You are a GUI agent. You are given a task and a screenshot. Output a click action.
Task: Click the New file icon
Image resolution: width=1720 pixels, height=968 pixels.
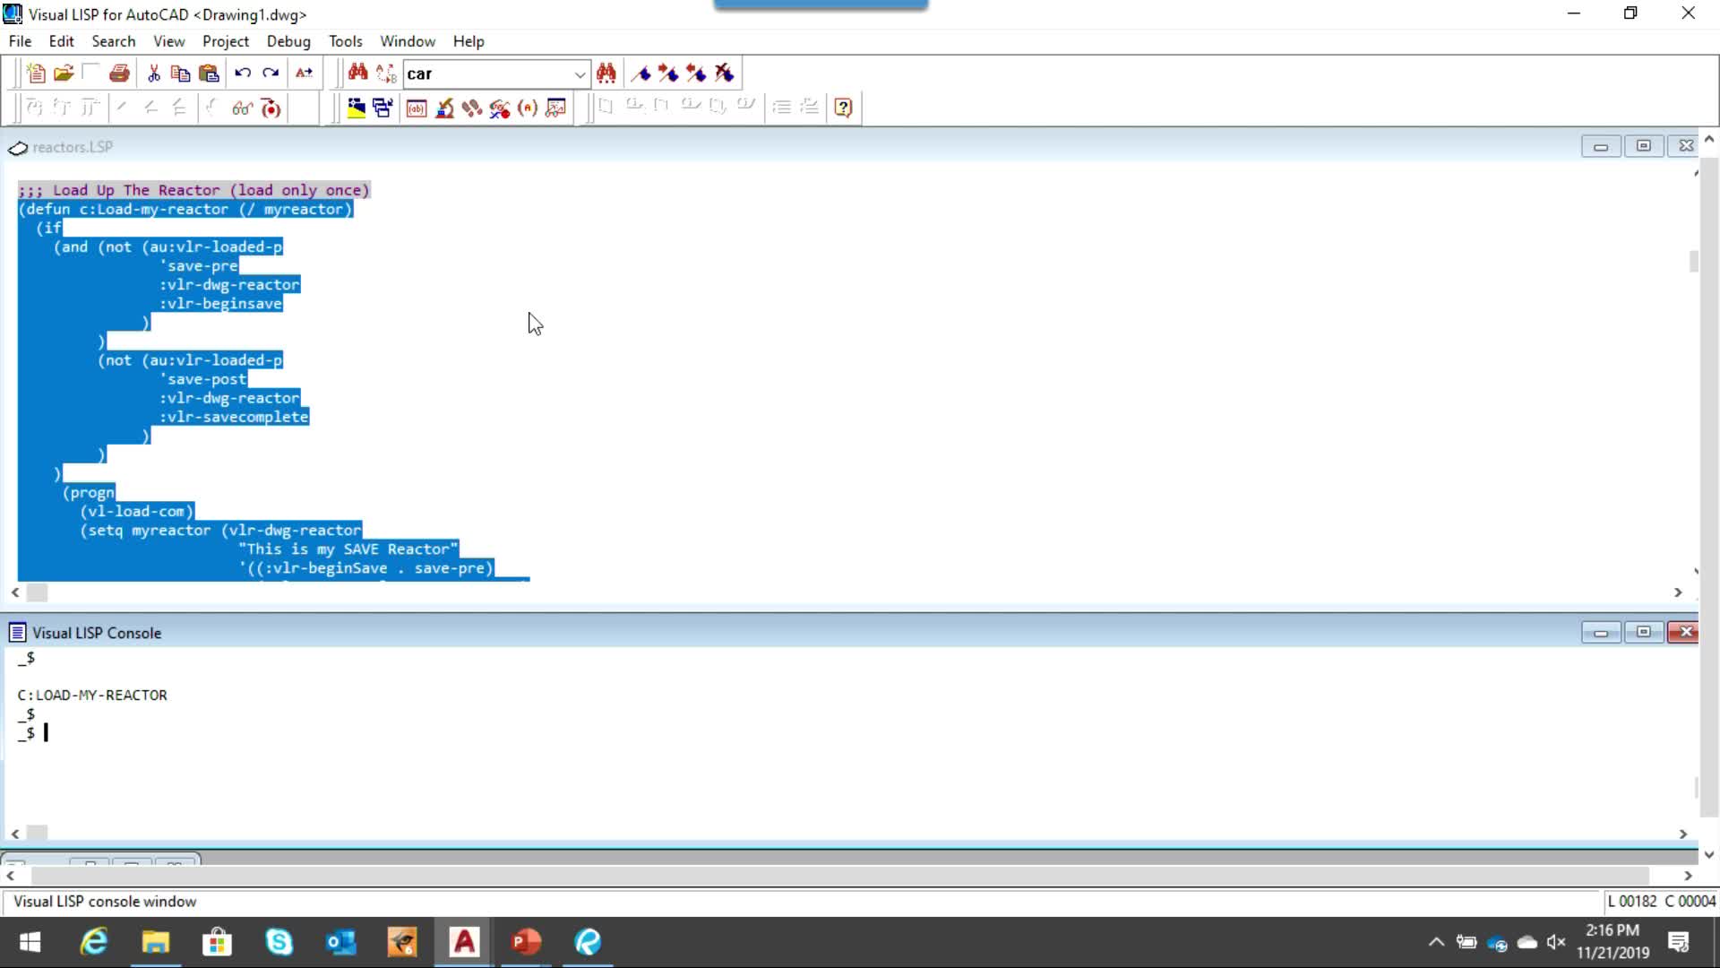36,73
